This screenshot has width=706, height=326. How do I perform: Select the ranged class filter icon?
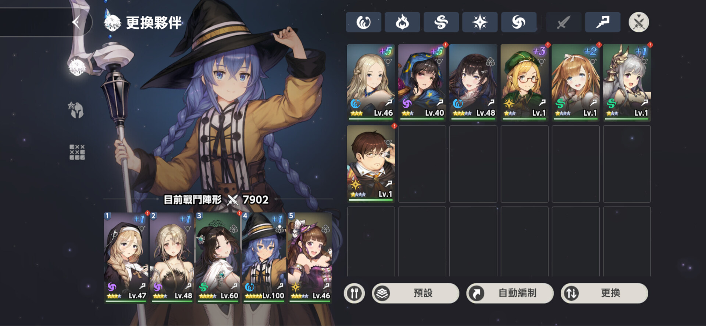(603, 22)
